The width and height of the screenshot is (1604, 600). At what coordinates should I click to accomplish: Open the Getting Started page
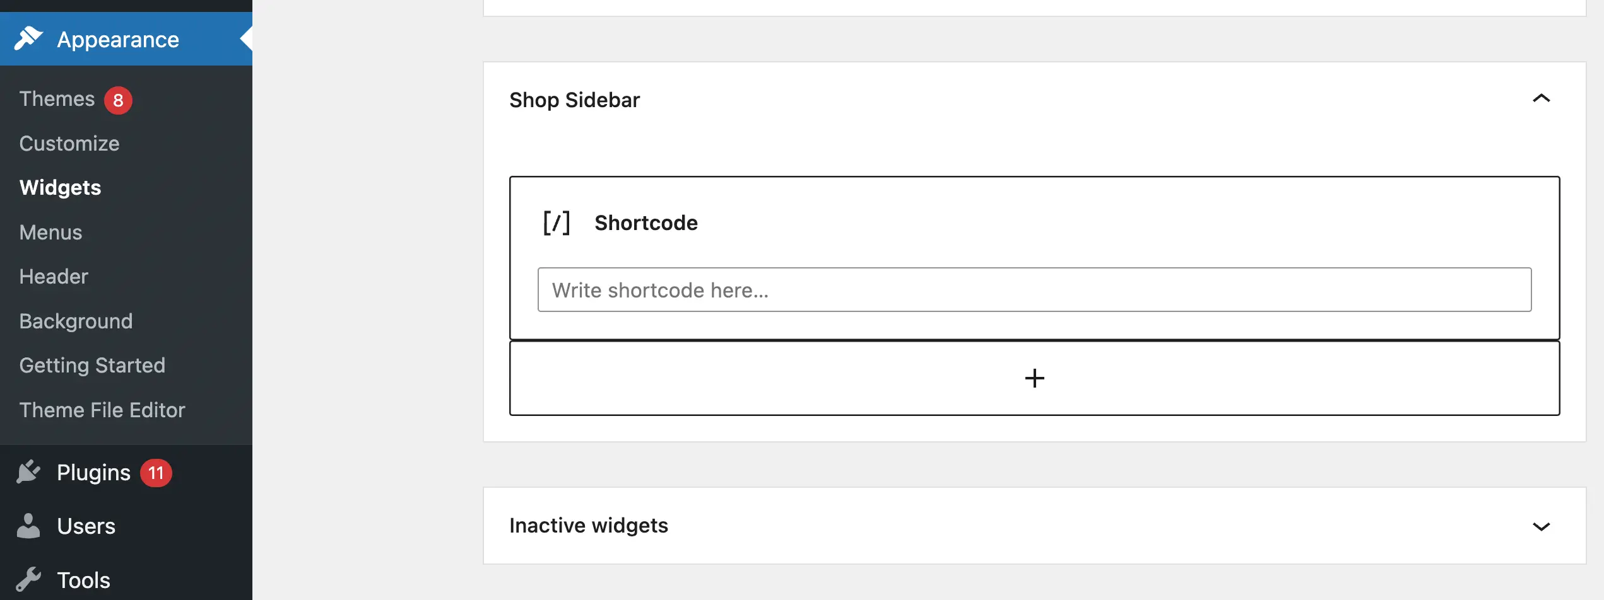[92, 366]
